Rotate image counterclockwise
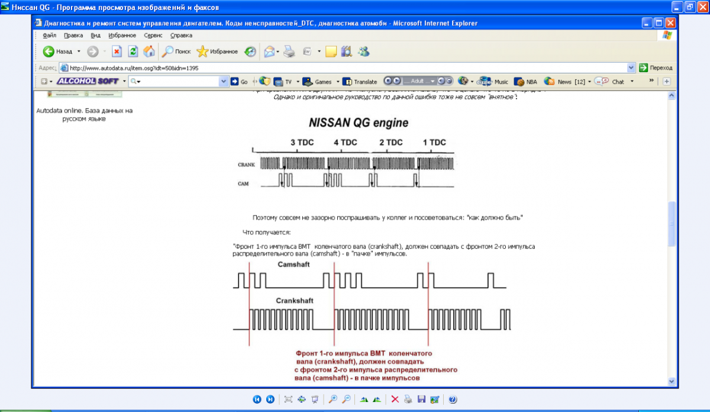The height and width of the screenshot is (412, 710). tap(376, 400)
